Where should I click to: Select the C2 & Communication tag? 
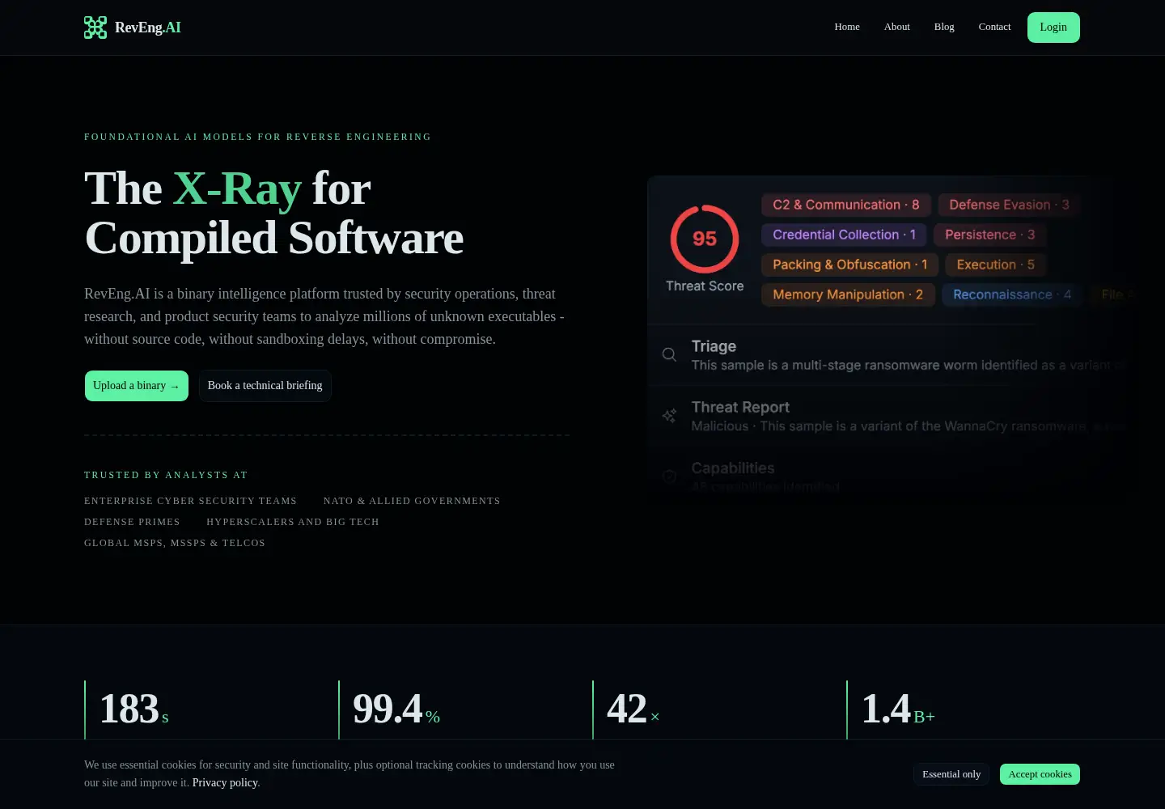point(846,205)
